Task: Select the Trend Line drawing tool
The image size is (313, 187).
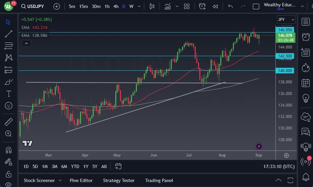Action: [x=9, y=34]
